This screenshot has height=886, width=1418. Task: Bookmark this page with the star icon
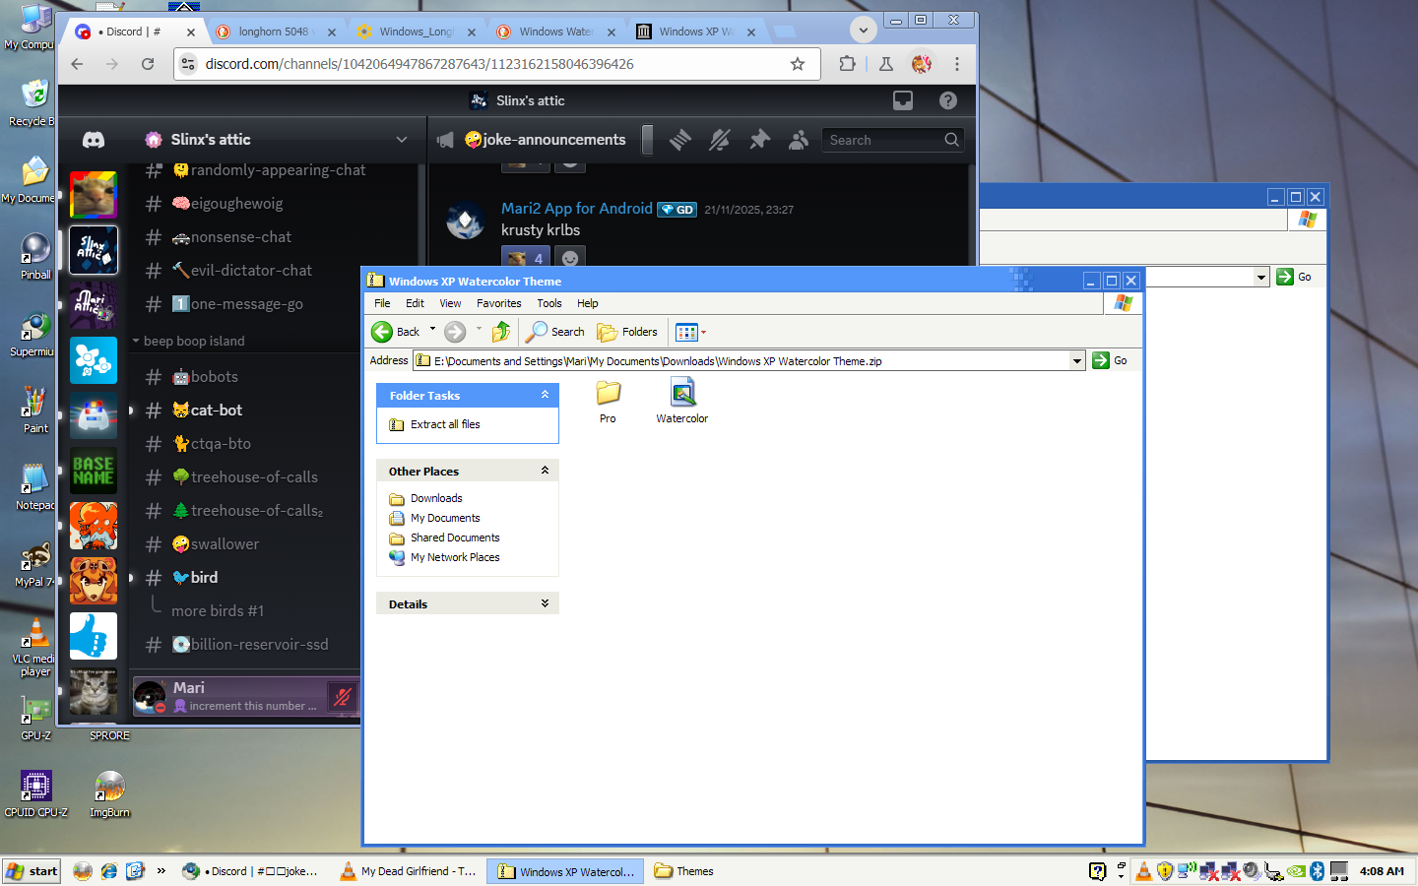798,64
